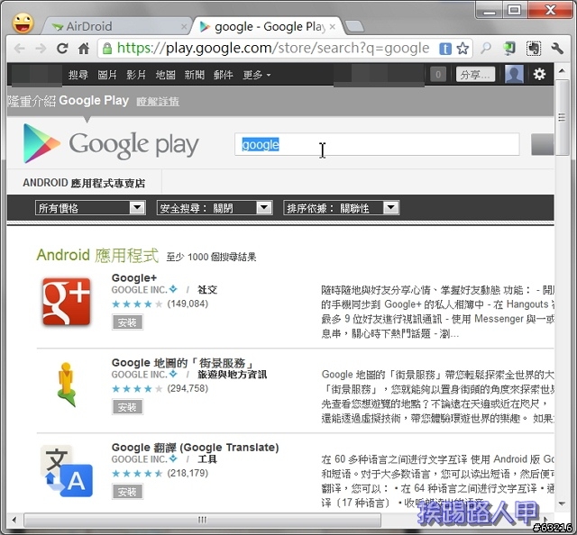This screenshot has width=577, height=535.
Task: Click the horizontal scroll left arrow
Action: (x=14, y=520)
